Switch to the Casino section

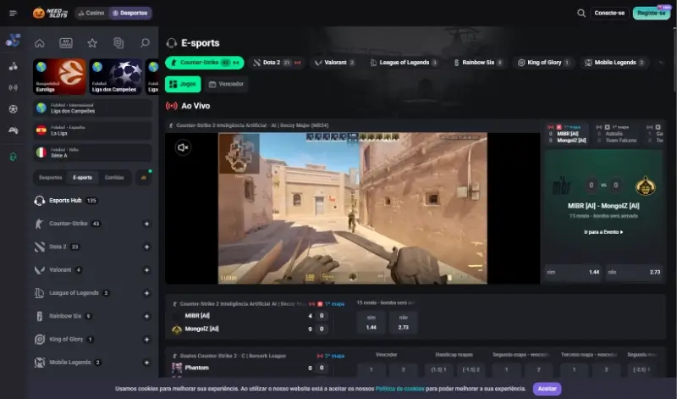pyautogui.click(x=91, y=13)
